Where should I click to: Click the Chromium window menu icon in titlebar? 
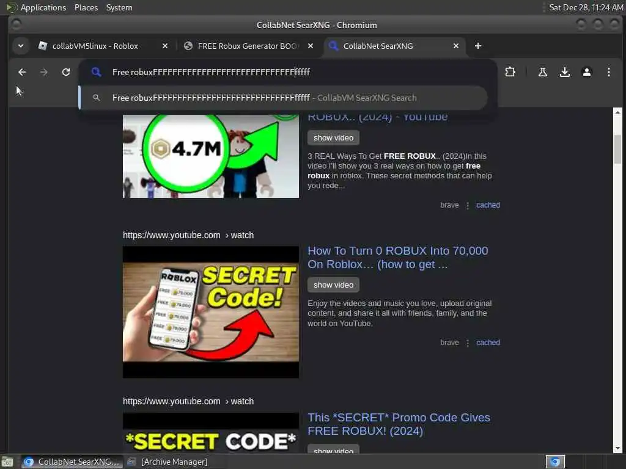[16, 24]
